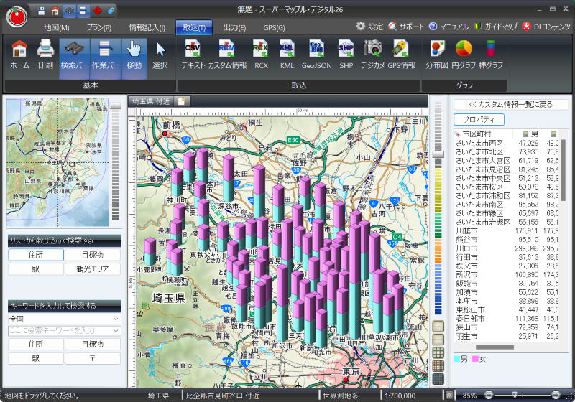
Task: Switch to GPS(G) ribbon tab
Action: point(274,27)
